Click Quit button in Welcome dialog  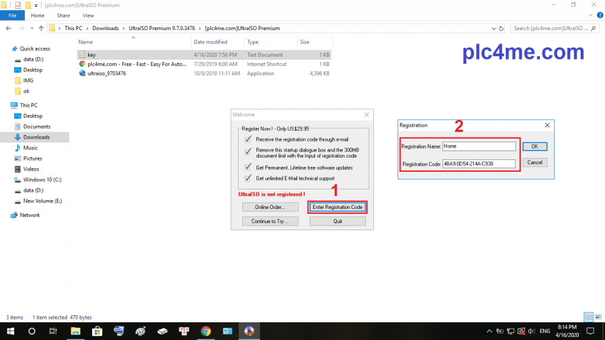click(337, 221)
